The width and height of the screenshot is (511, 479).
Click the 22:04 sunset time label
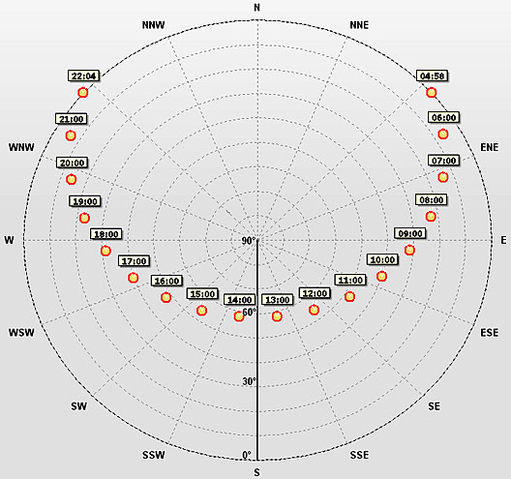(83, 75)
